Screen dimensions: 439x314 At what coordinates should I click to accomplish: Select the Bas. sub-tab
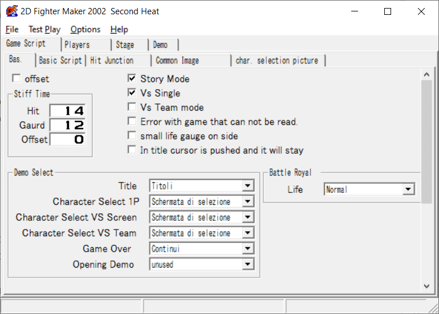(19, 59)
